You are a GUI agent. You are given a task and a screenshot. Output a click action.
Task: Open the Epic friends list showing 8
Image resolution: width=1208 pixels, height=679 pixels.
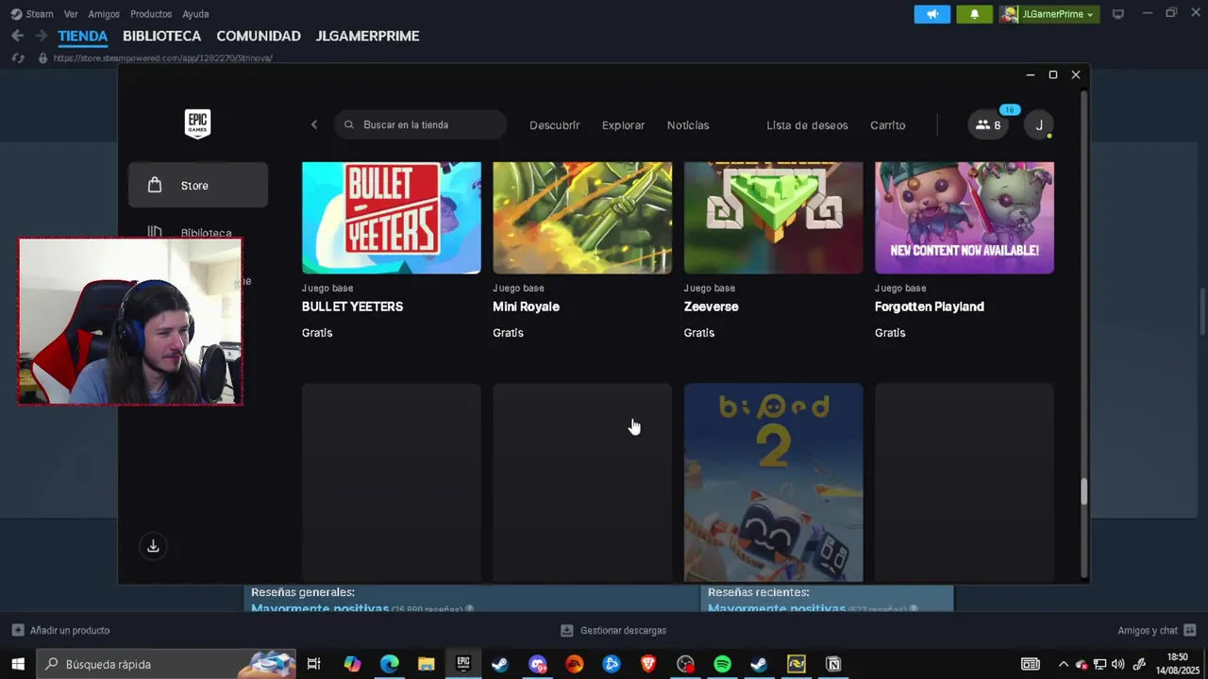pos(988,124)
